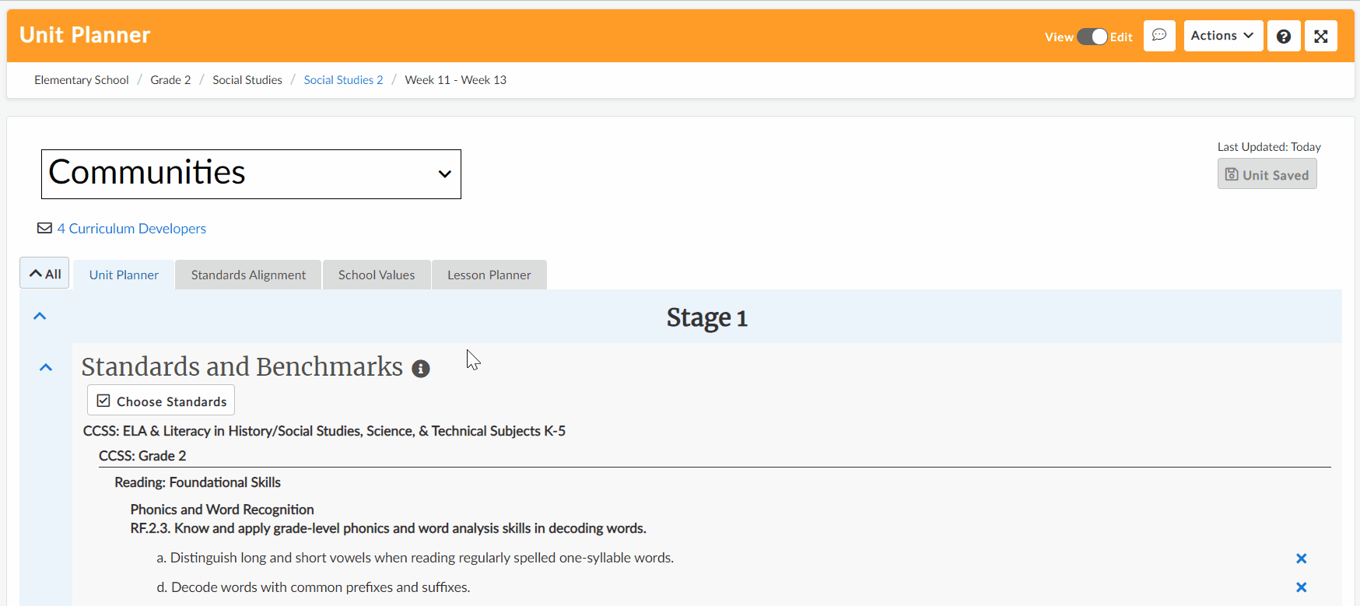The height and width of the screenshot is (606, 1360).
Task: Click the Unit Saved button
Action: [1267, 174]
